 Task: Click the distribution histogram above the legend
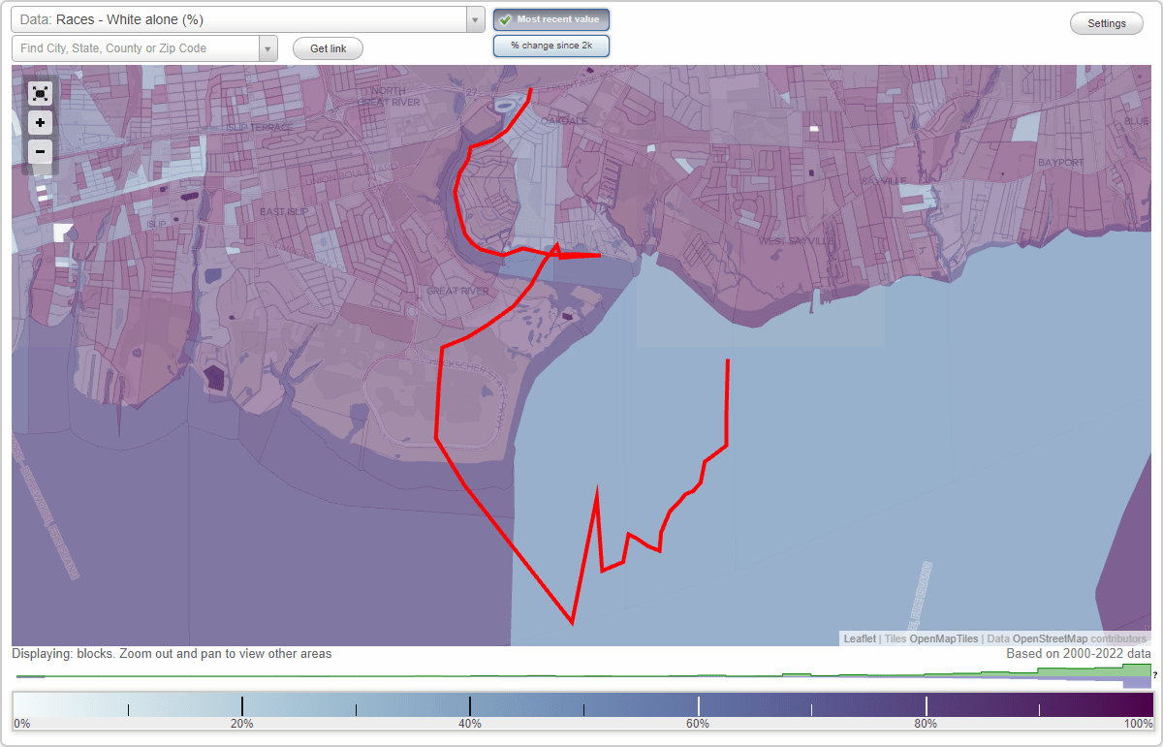(582, 676)
